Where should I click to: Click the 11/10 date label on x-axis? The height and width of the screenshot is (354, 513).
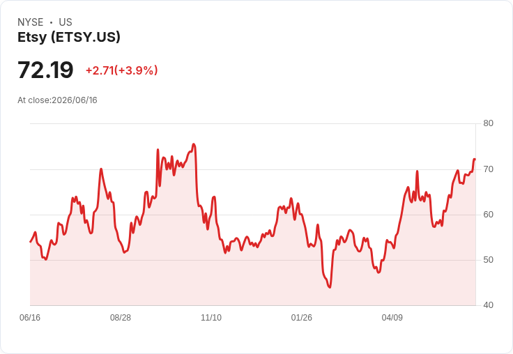coord(211,317)
